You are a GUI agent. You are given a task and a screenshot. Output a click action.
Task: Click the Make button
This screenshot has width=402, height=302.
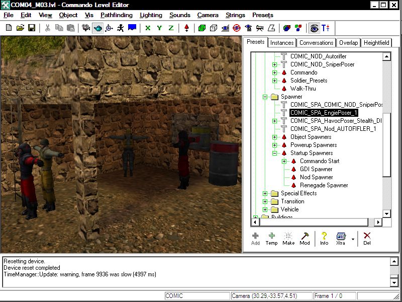point(288,238)
